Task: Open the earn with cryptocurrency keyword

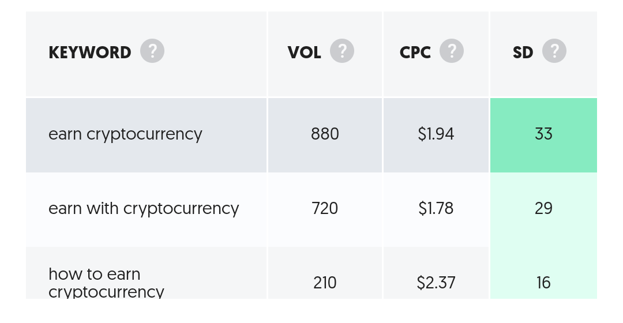Action: pyautogui.click(x=144, y=209)
